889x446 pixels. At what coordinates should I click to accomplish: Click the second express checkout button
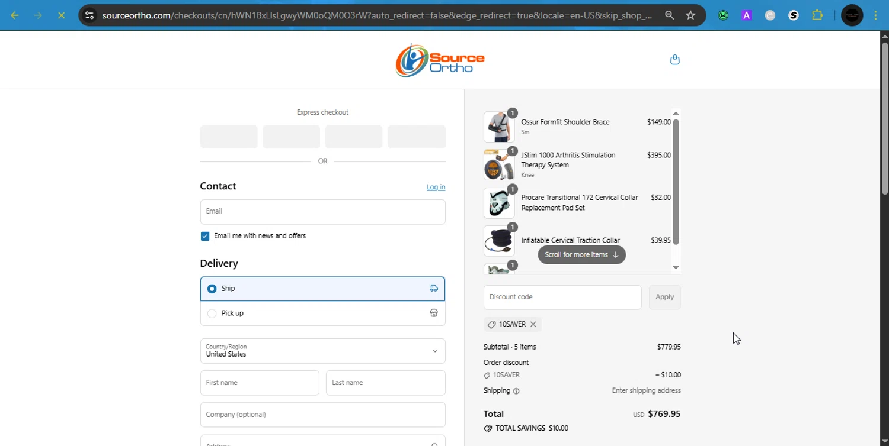tap(291, 137)
